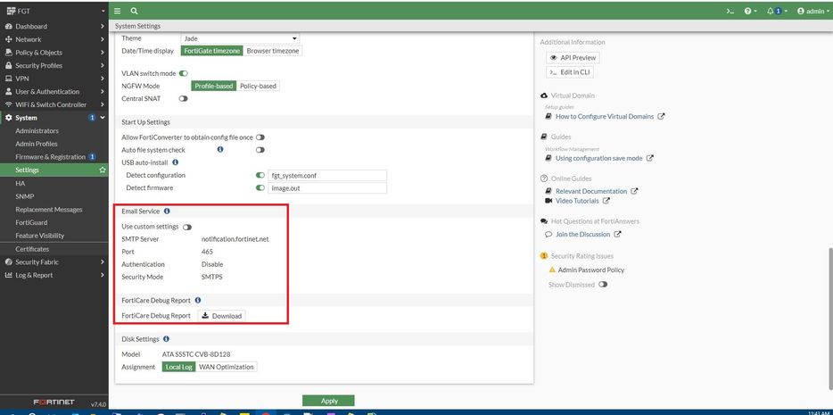Open the CLI console icon
The width and height of the screenshot is (833, 415).
pos(730,11)
